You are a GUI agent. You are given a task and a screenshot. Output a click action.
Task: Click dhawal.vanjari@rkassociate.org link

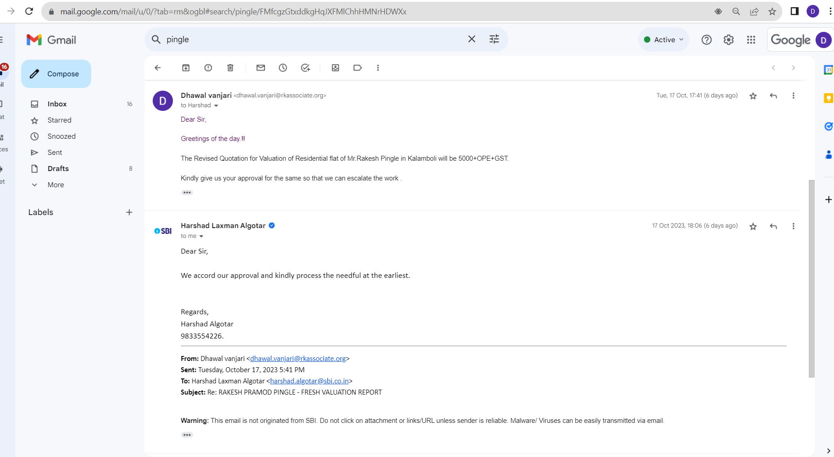(298, 359)
